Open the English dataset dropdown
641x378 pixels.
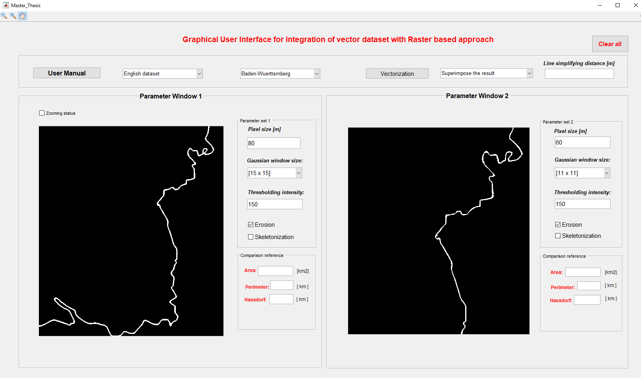pyautogui.click(x=163, y=73)
